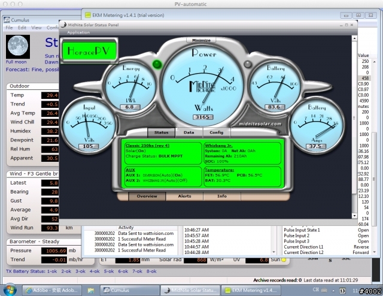Click the scroll down arrow in EKM time list
The height and width of the screenshot is (296, 383).
pos(274,252)
